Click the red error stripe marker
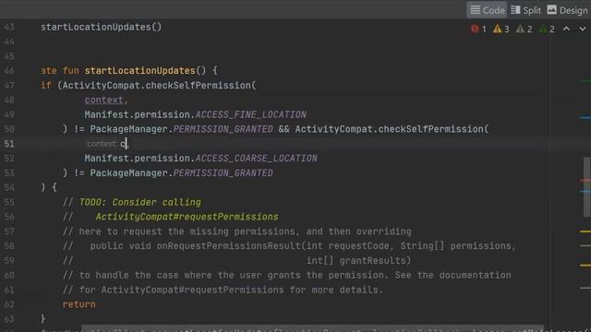 pyautogui.click(x=585, y=181)
